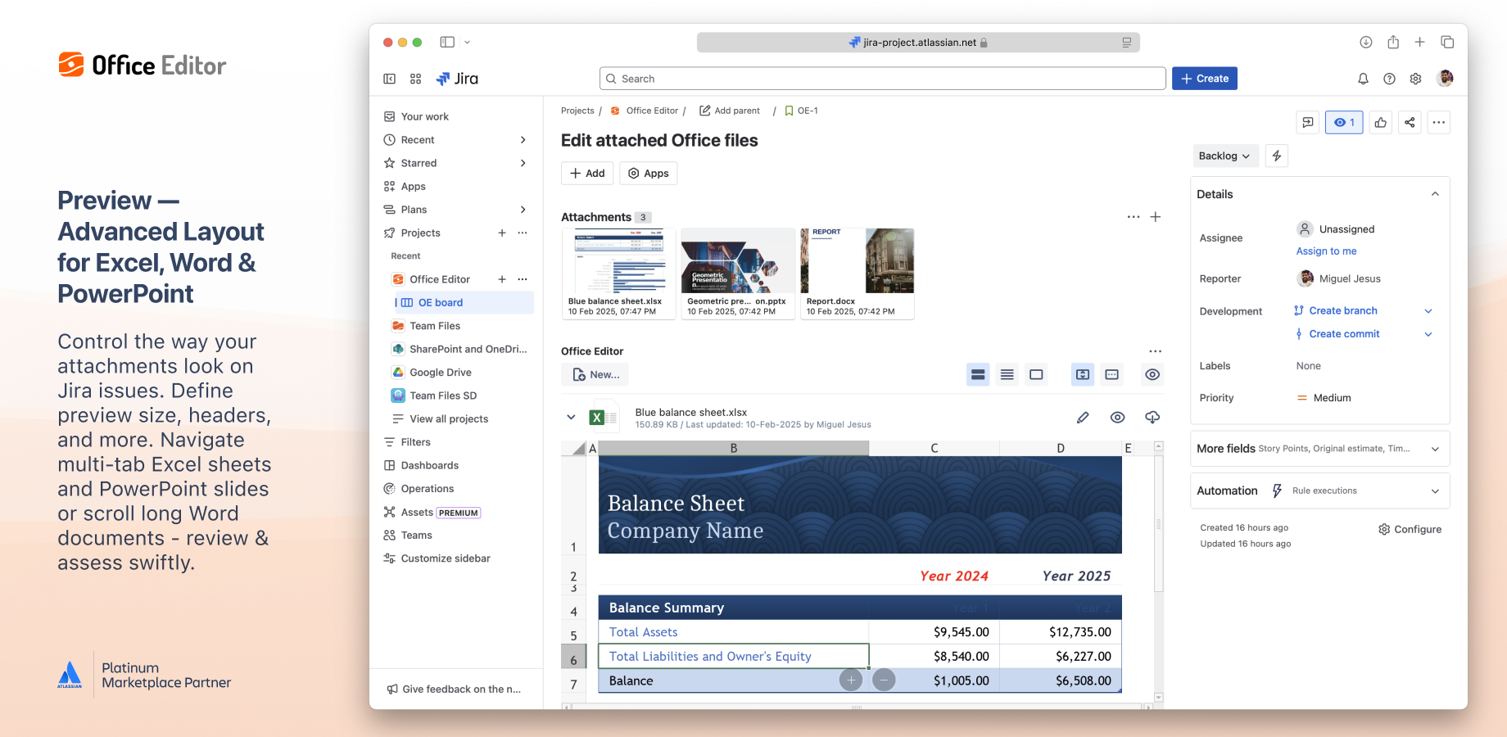Screen dimensions: 1507x737
Task: Click the issue feedback comment icon
Action: [1308, 122]
